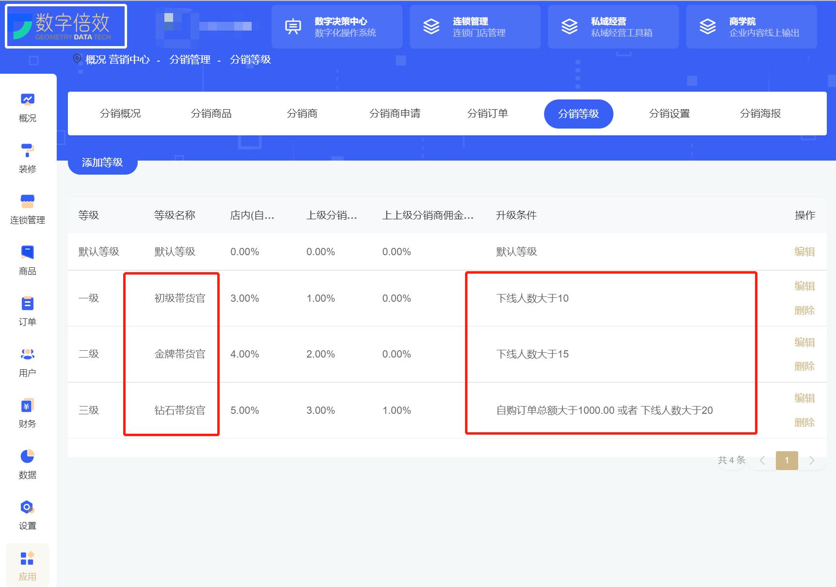
Task: Open the 用户 users sidebar icon
Action: point(27,362)
